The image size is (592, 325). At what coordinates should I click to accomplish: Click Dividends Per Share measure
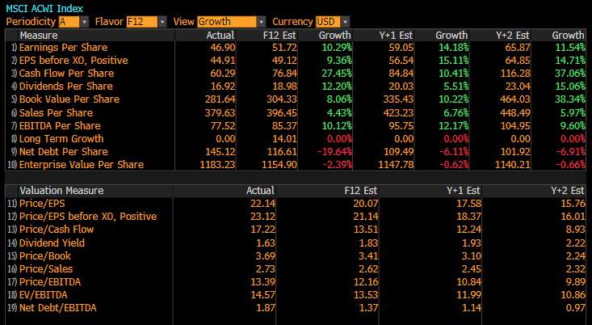60,87
